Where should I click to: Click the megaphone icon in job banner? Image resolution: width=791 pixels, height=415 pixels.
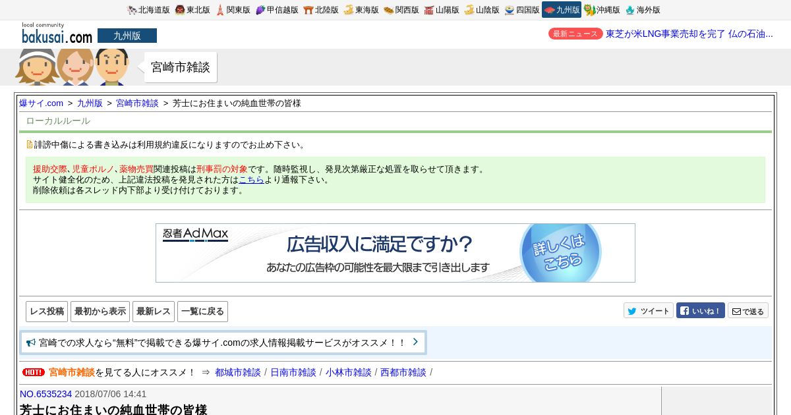31,343
